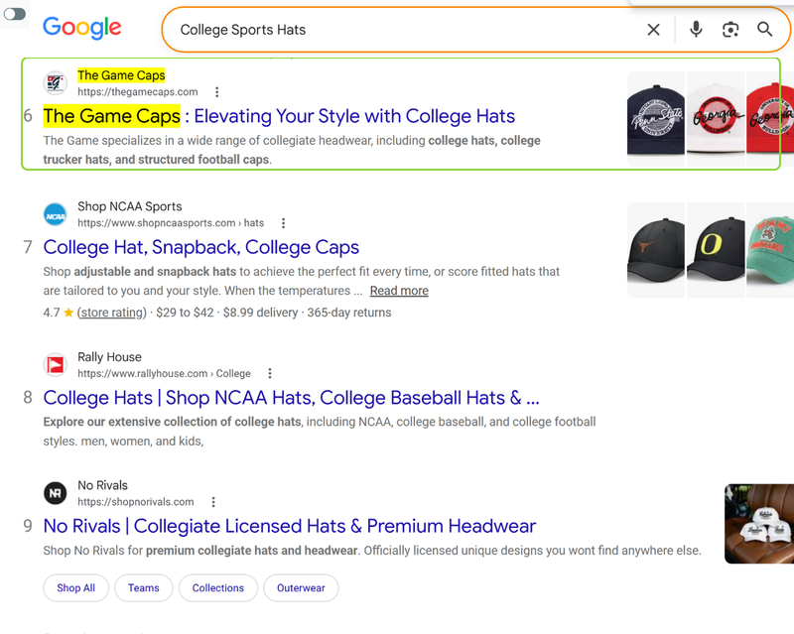View green Miami hat thumbnail
The image size is (794, 634).
[770, 250]
